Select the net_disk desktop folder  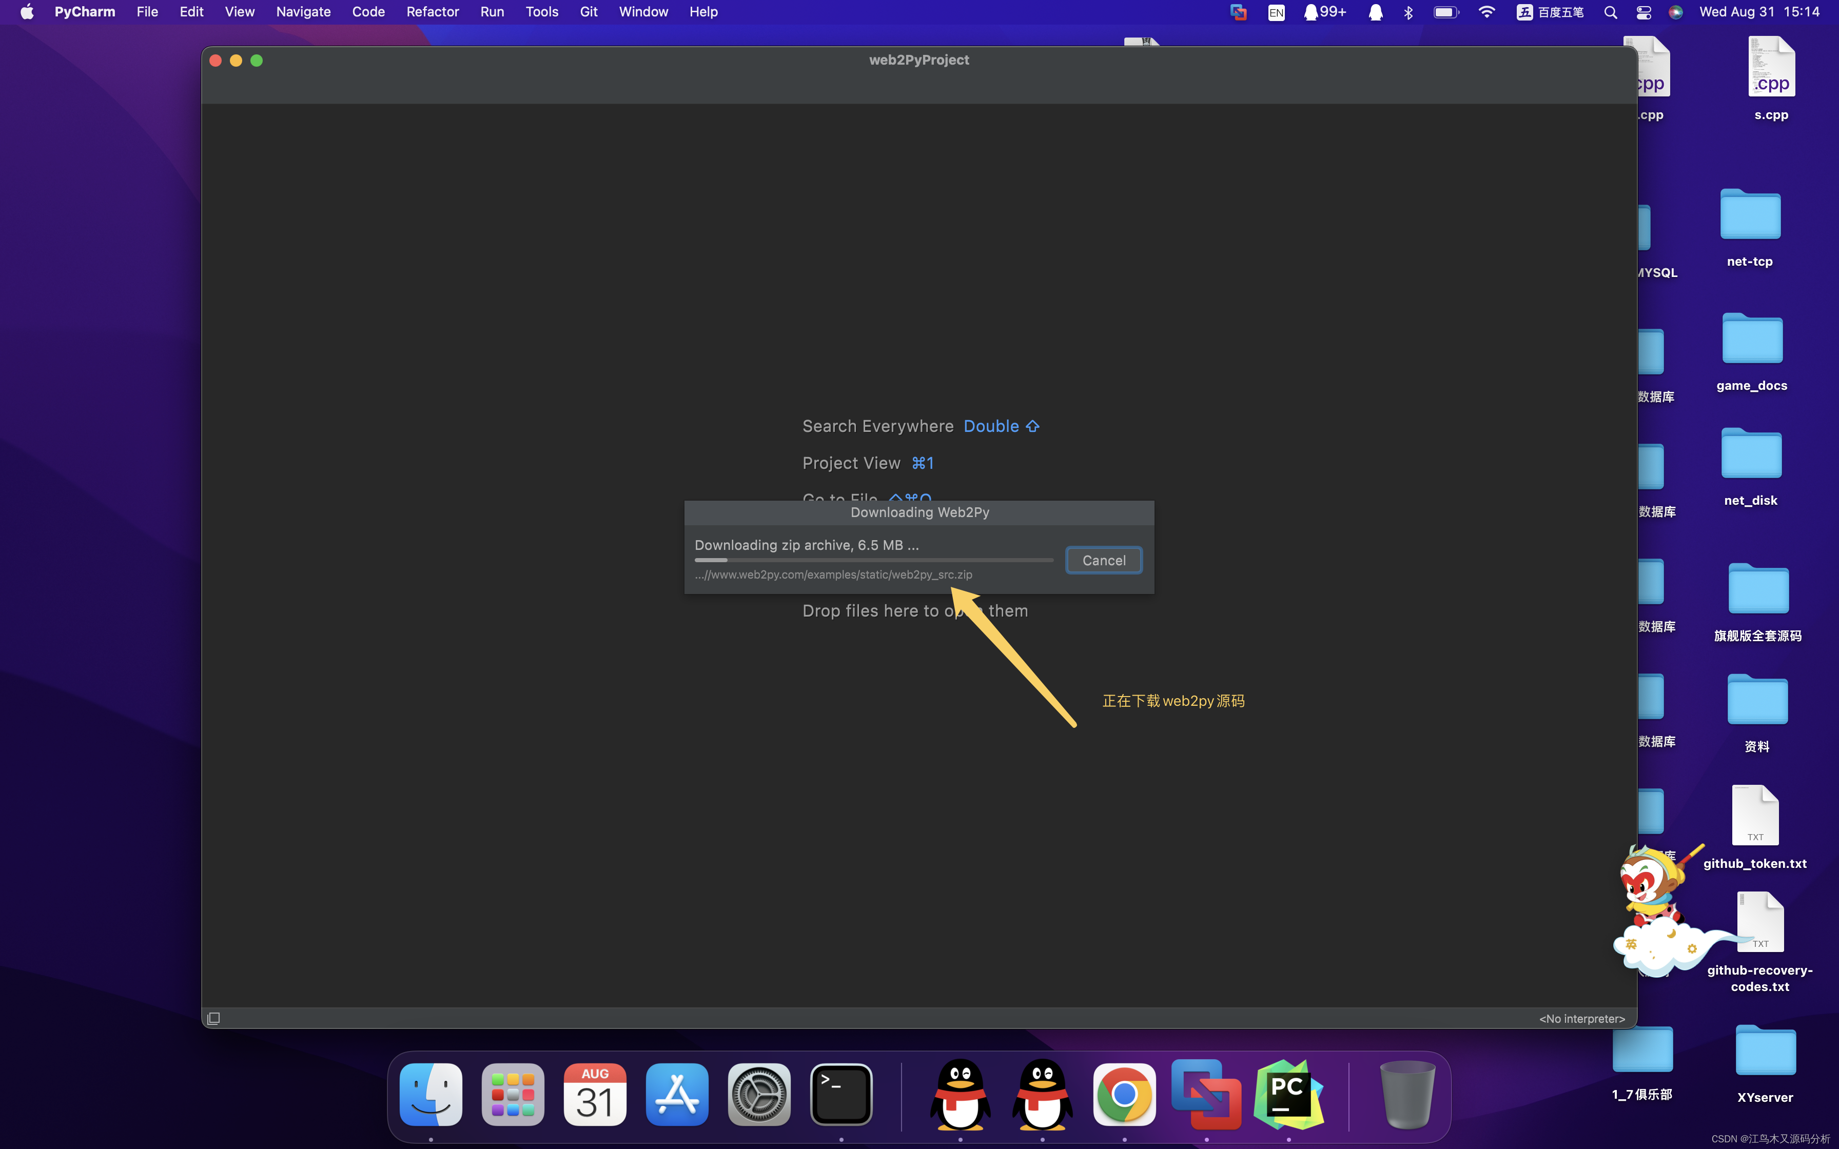(1751, 467)
